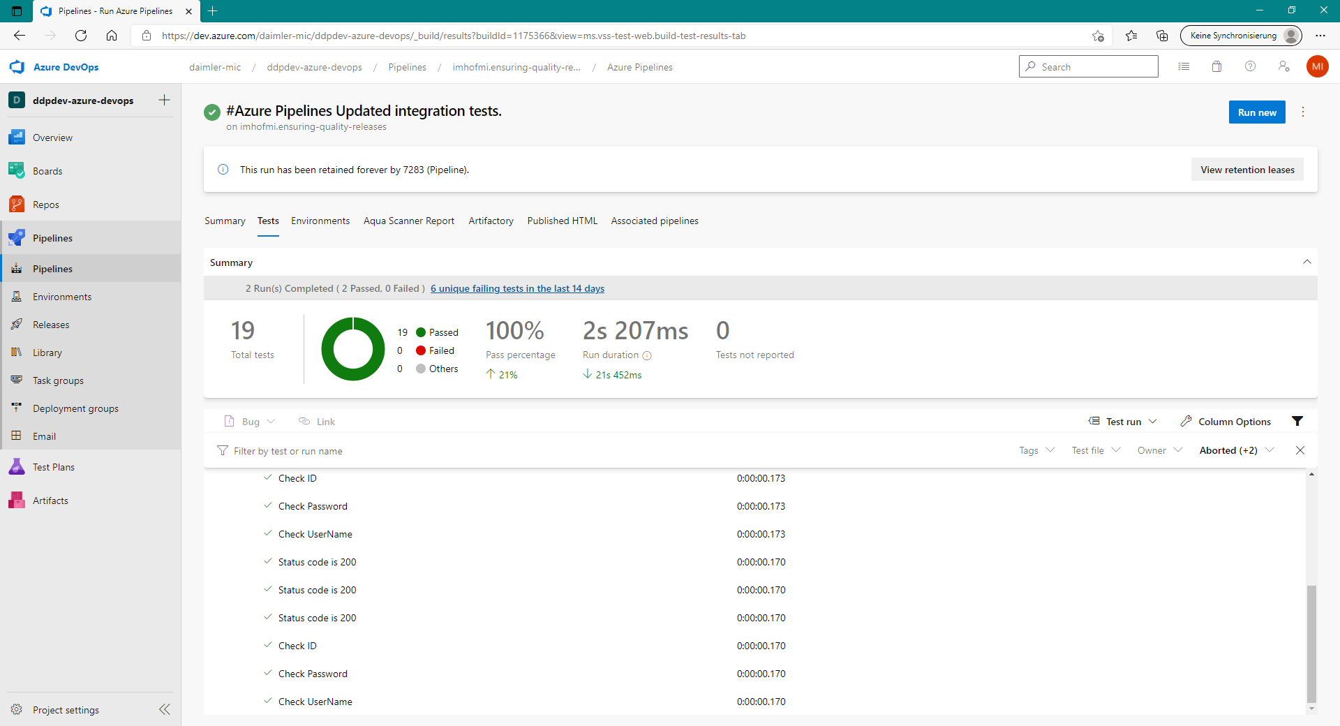Toggle the filter funnel icon
This screenshot has height=726, width=1340.
(x=1297, y=421)
